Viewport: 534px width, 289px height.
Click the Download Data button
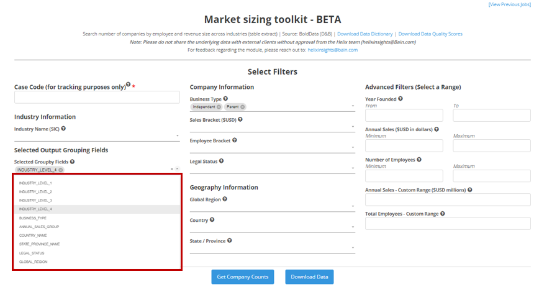pyautogui.click(x=309, y=277)
